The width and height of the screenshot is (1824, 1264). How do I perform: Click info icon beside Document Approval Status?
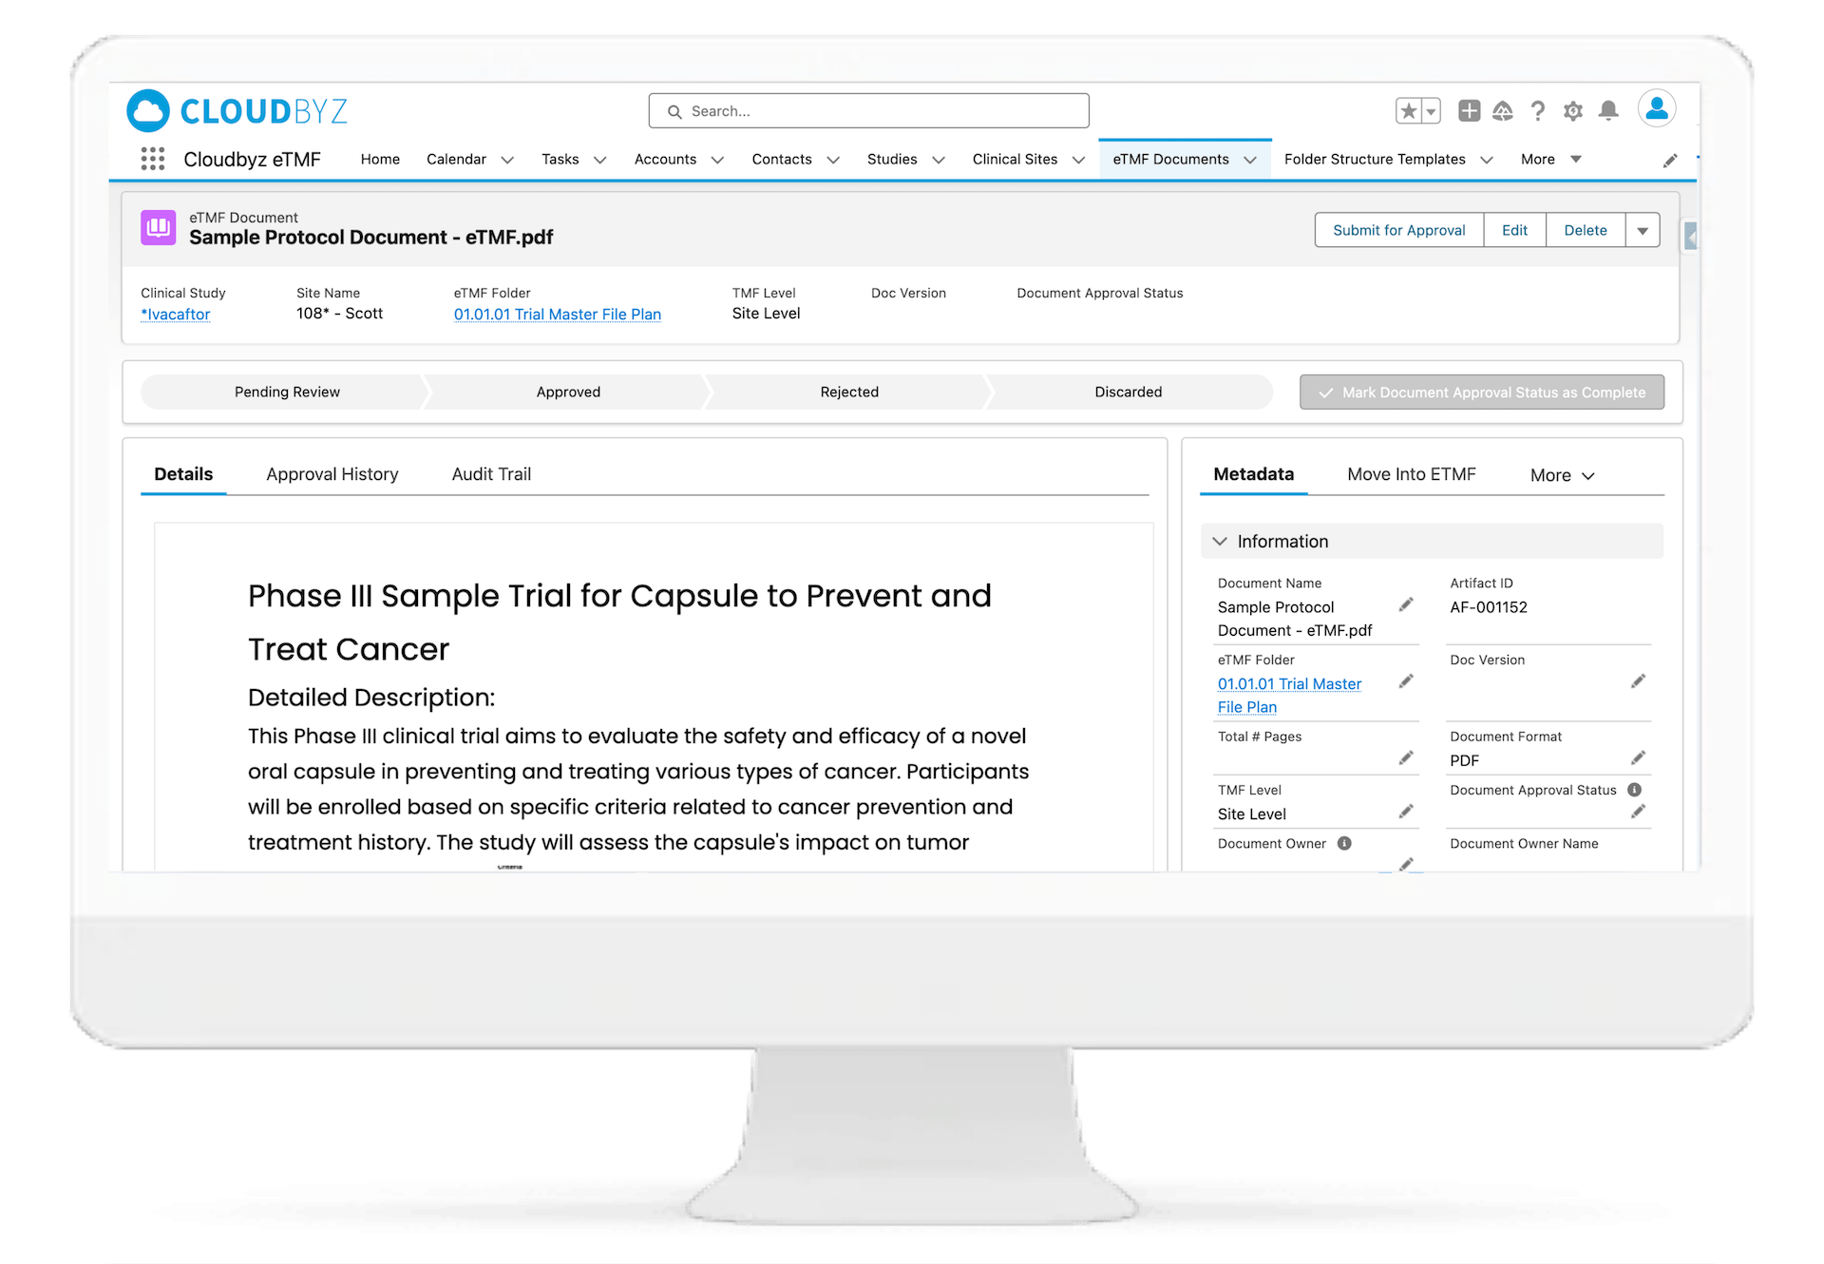pyautogui.click(x=1634, y=790)
